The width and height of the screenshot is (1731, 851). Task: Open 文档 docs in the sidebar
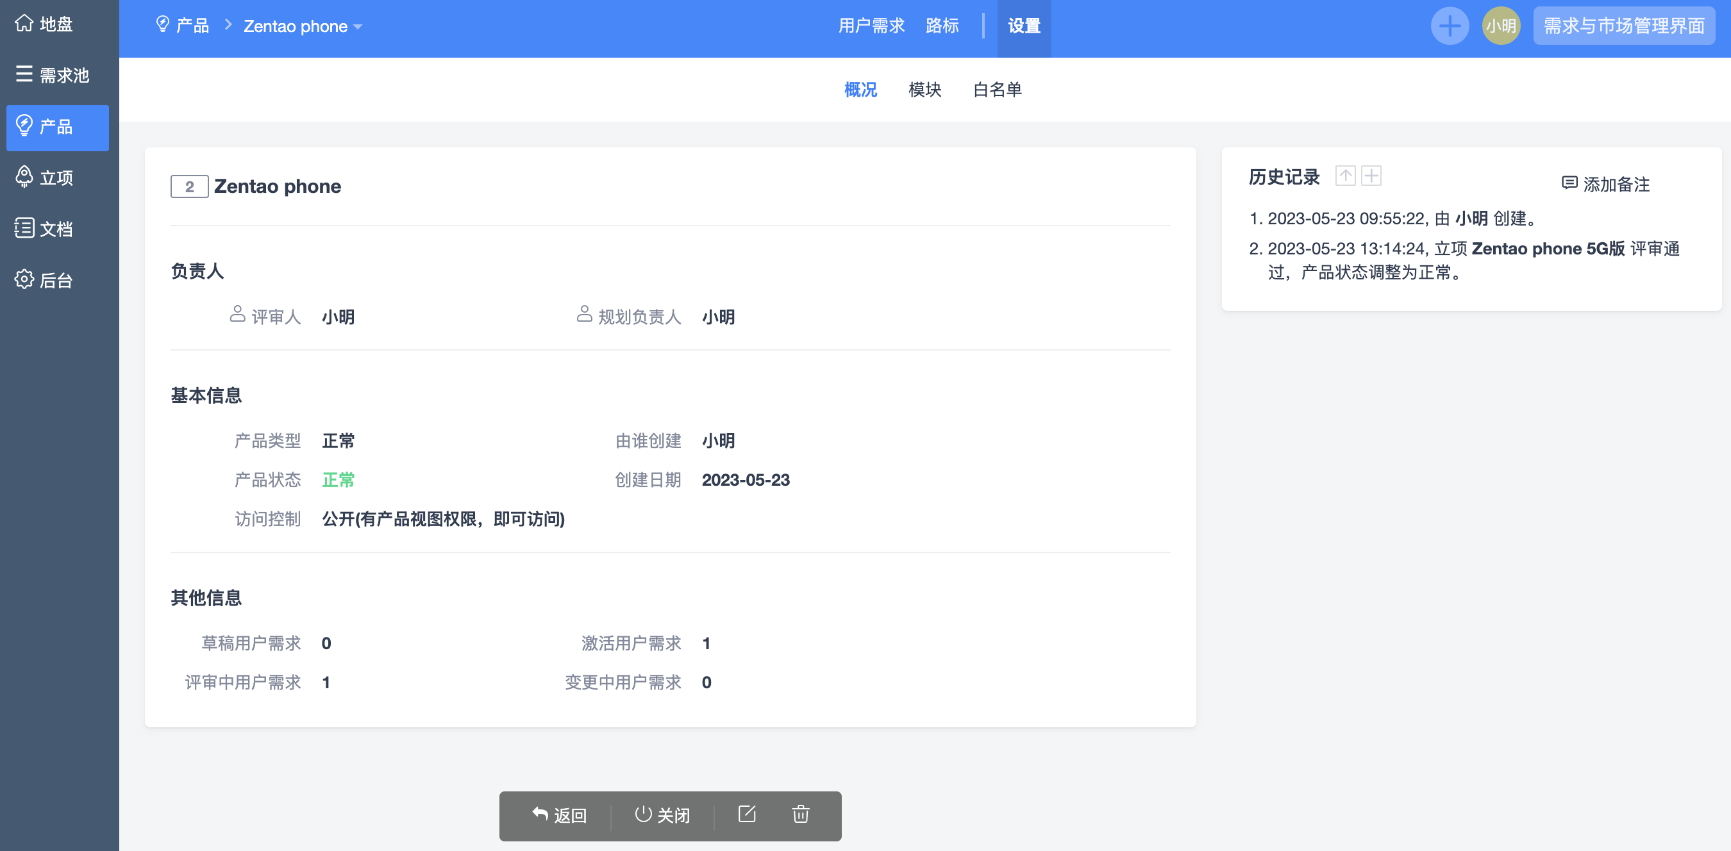coord(44,228)
